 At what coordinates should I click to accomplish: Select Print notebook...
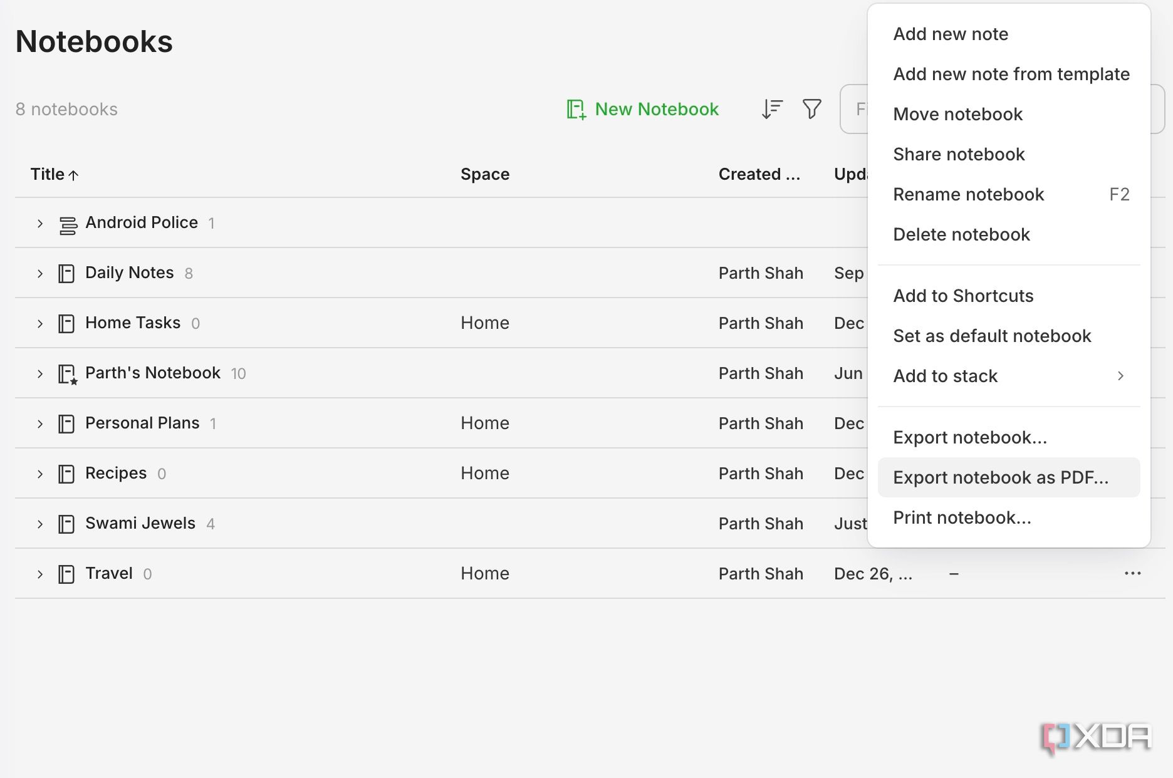tap(1009, 517)
